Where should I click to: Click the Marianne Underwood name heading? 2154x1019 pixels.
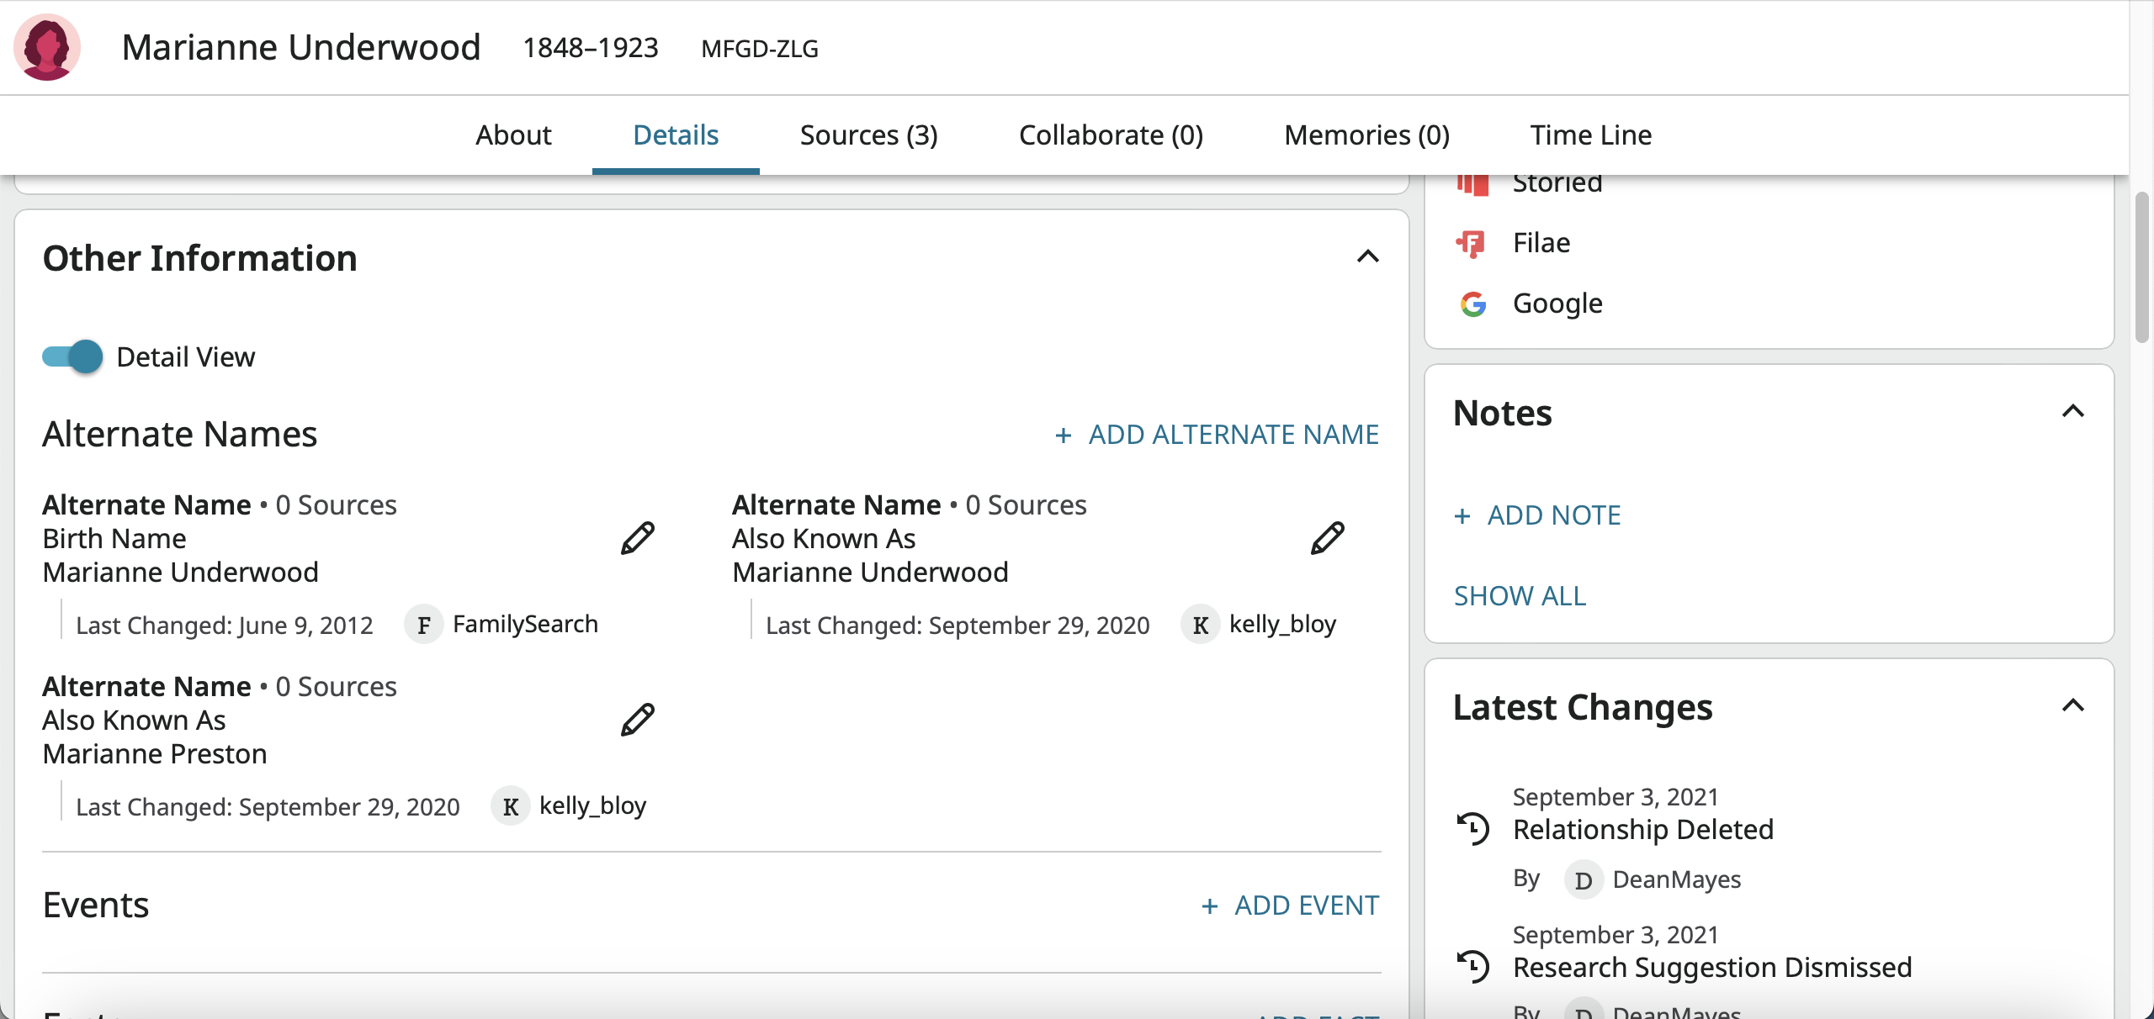[301, 47]
